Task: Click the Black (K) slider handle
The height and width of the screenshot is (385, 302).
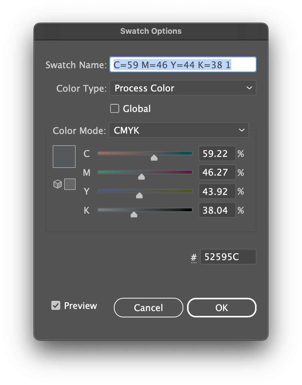Action: [x=134, y=215]
